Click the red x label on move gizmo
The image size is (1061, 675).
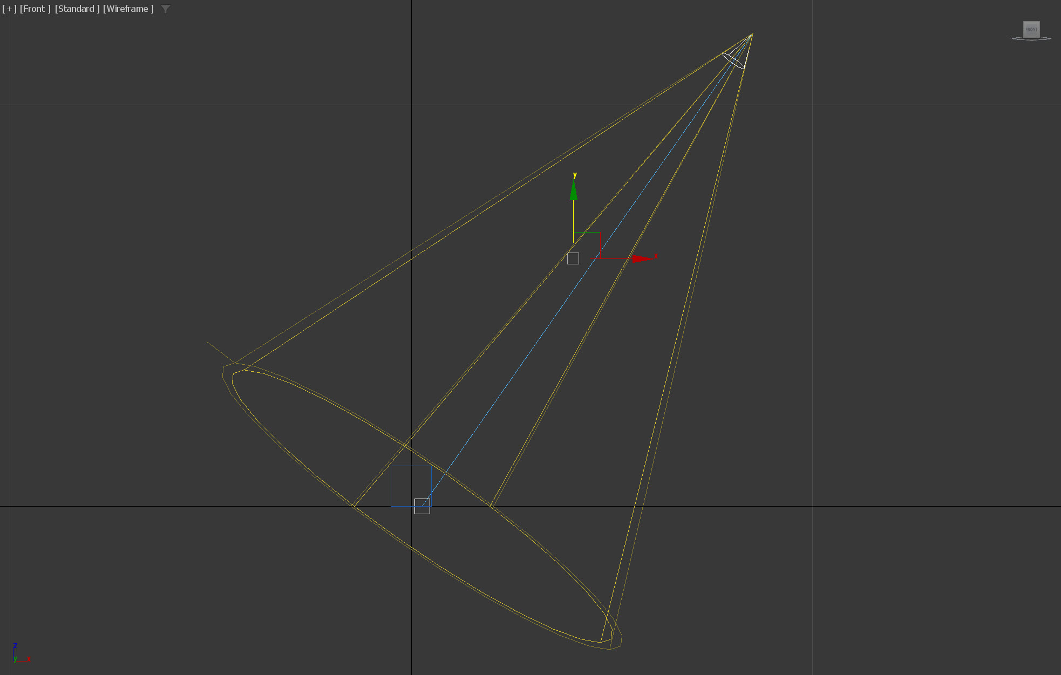coord(656,256)
